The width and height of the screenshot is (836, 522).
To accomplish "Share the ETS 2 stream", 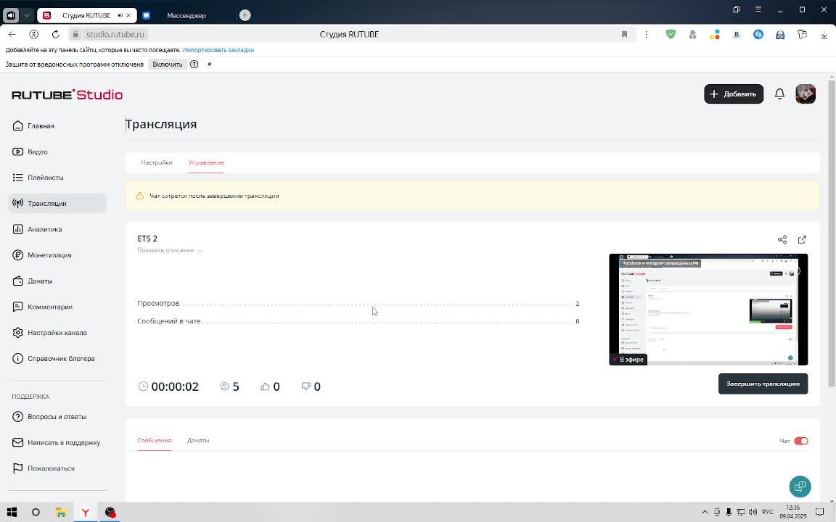I will [x=782, y=240].
